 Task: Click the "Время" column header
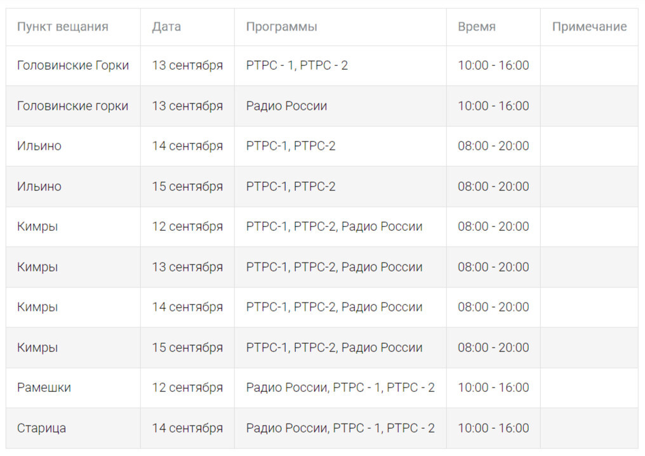click(476, 27)
